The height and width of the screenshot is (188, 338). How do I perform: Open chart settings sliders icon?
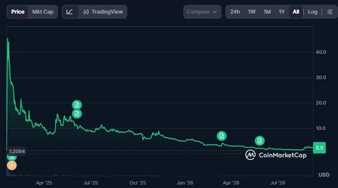tap(330, 12)
